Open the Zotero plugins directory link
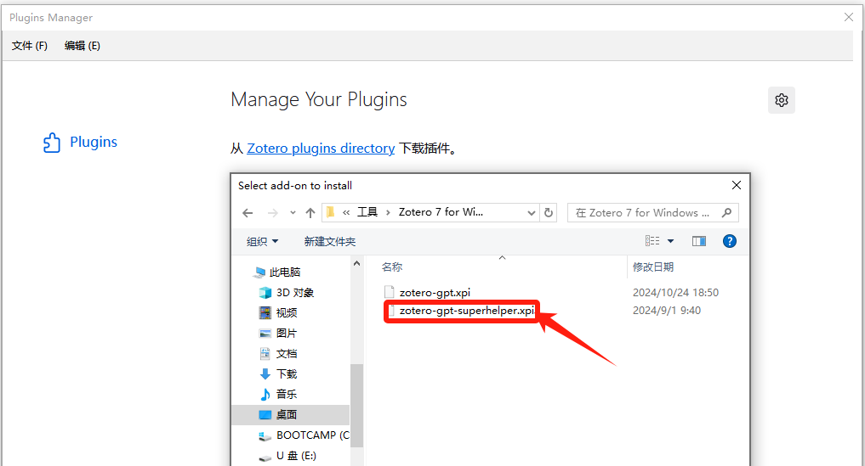 tap(321, 149)
